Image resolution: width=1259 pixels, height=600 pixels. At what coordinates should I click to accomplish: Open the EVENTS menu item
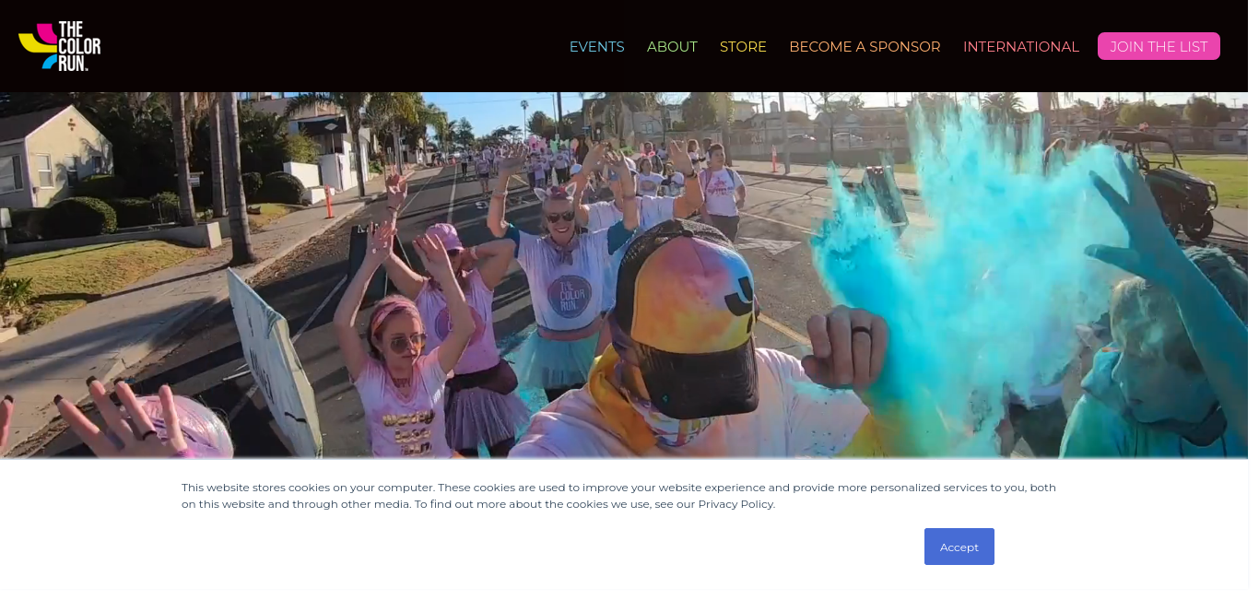[x=596, y=46]
